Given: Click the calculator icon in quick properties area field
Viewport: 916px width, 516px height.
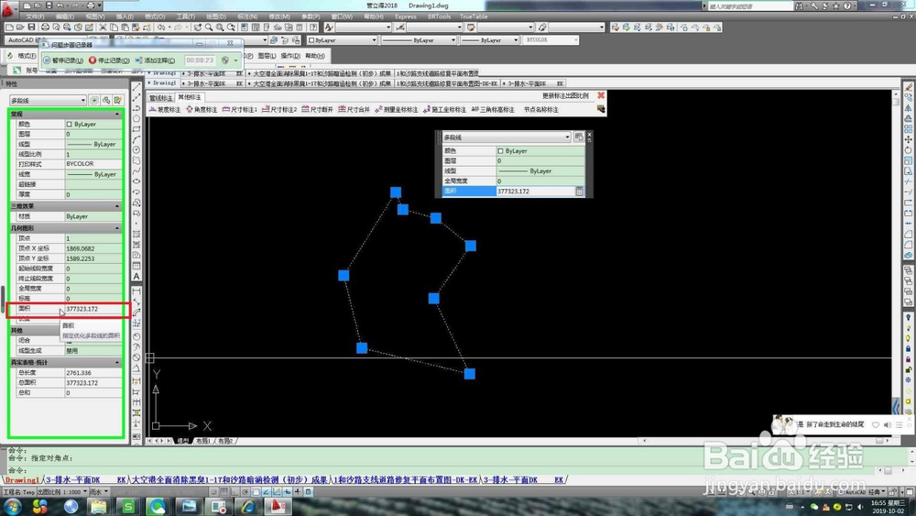Looking at the screenshot, I should (x=579, y=191).
